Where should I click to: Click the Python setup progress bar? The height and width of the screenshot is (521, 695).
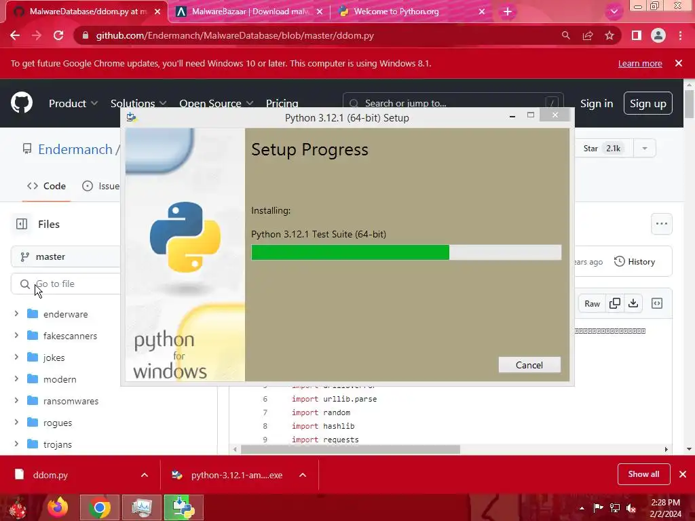[x=406, y=252]
